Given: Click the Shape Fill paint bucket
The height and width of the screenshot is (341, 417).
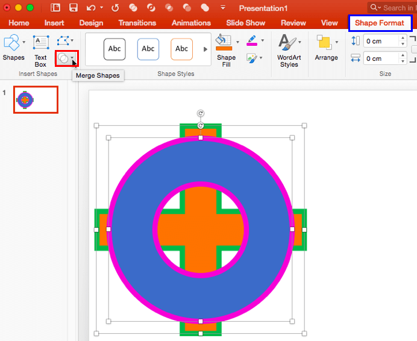Looking at the screenshot, I should pyautogui.click(x=224, y=39).
